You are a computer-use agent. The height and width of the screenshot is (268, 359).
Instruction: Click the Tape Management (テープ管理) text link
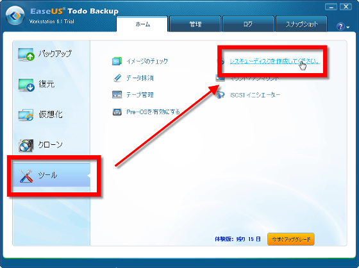tap(140, 95)
